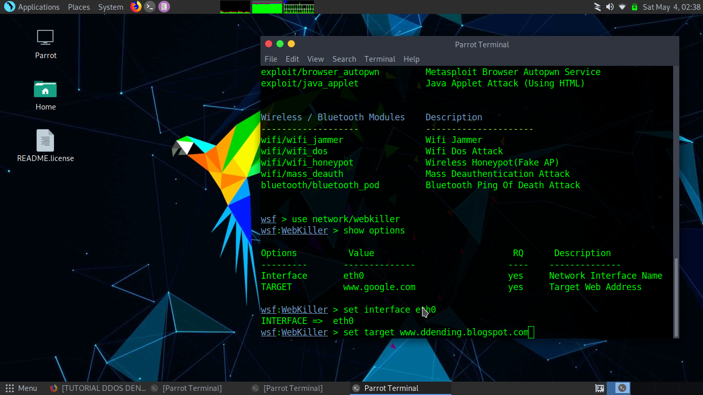Open the Applications menu label in top panel
Screen dimensions: 703x395
pyautogui.click(x=39, y=7)
